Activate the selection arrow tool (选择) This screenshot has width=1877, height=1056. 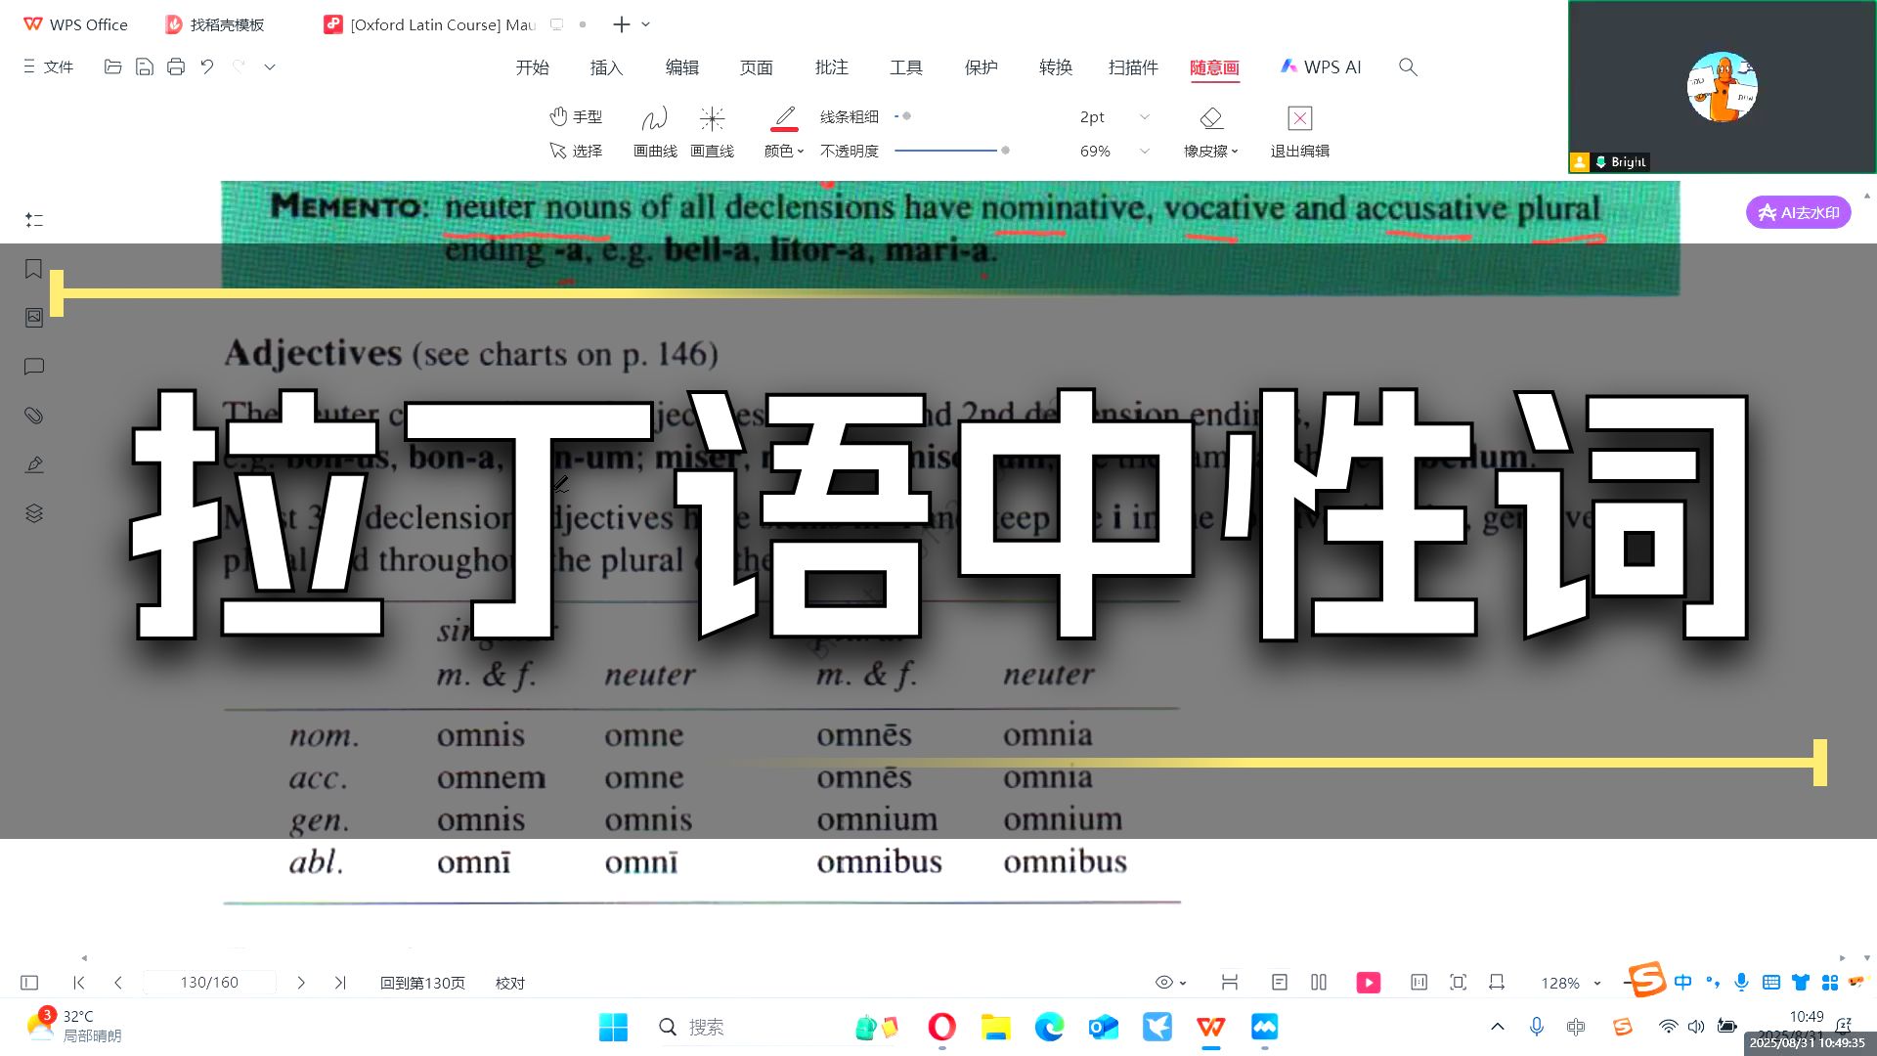click(x=576, y=151)
